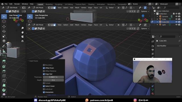Screen dimensions: 182x102
Task: Open the Render properties tab icon
Action: [153, 46]
